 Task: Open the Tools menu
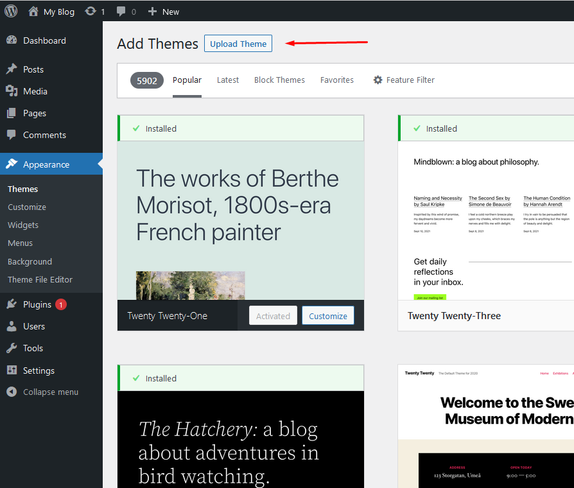tap(33, 348)
